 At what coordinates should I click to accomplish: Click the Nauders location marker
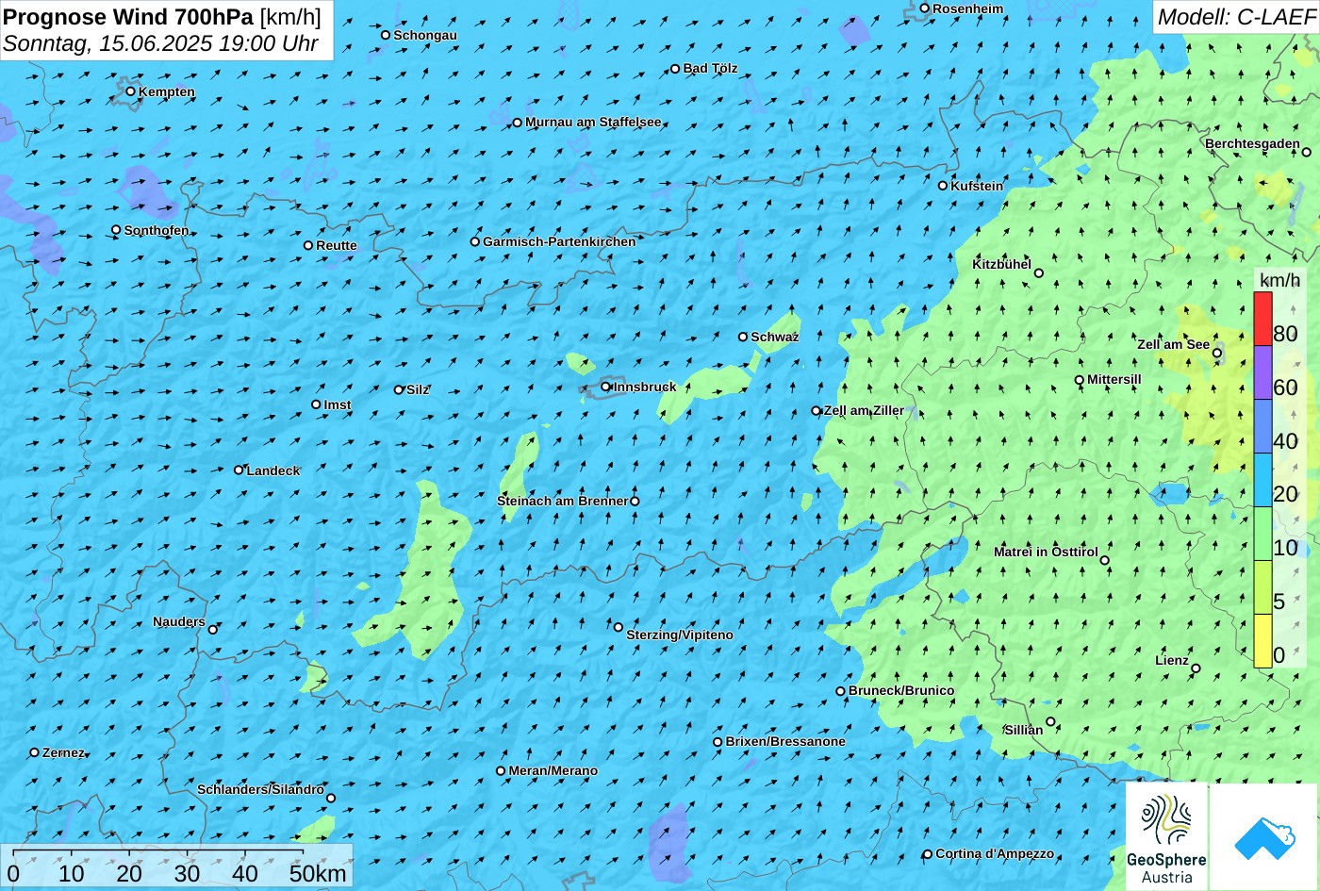pos(213,630)
